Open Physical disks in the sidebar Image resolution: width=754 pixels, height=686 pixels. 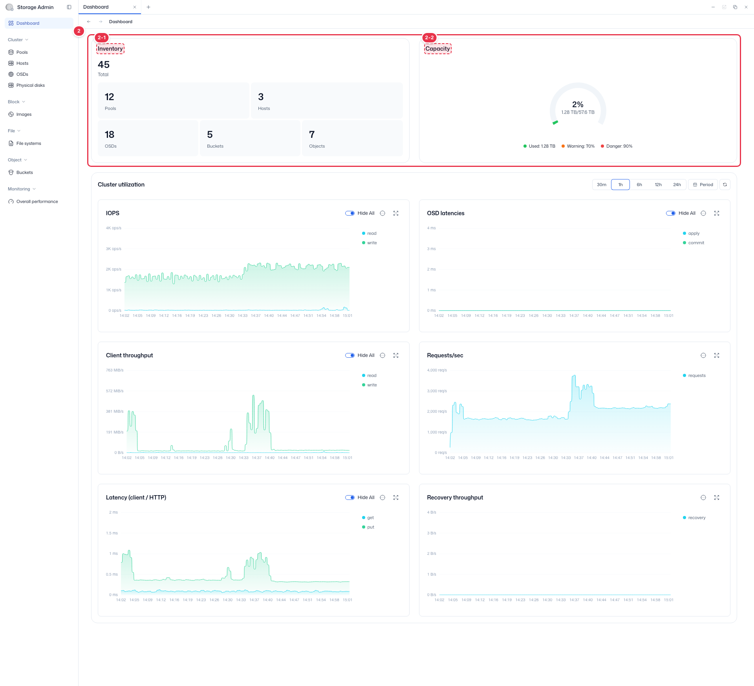click(x=39, y=85)
